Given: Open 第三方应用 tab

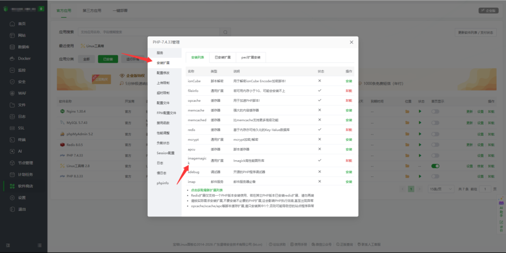Looking at the screenshot, I should [x=92, y=11].
